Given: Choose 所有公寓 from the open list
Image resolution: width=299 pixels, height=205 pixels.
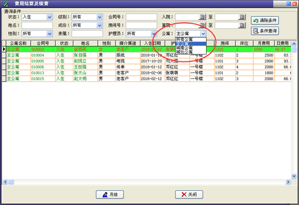Looking at the screenshot, I should [x=191, y=40].
